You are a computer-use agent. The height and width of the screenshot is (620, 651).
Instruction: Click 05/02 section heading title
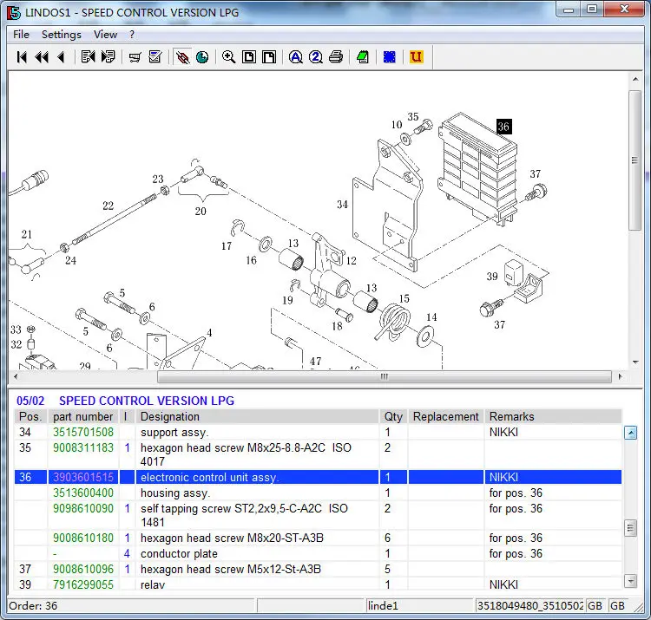point(125,401)
